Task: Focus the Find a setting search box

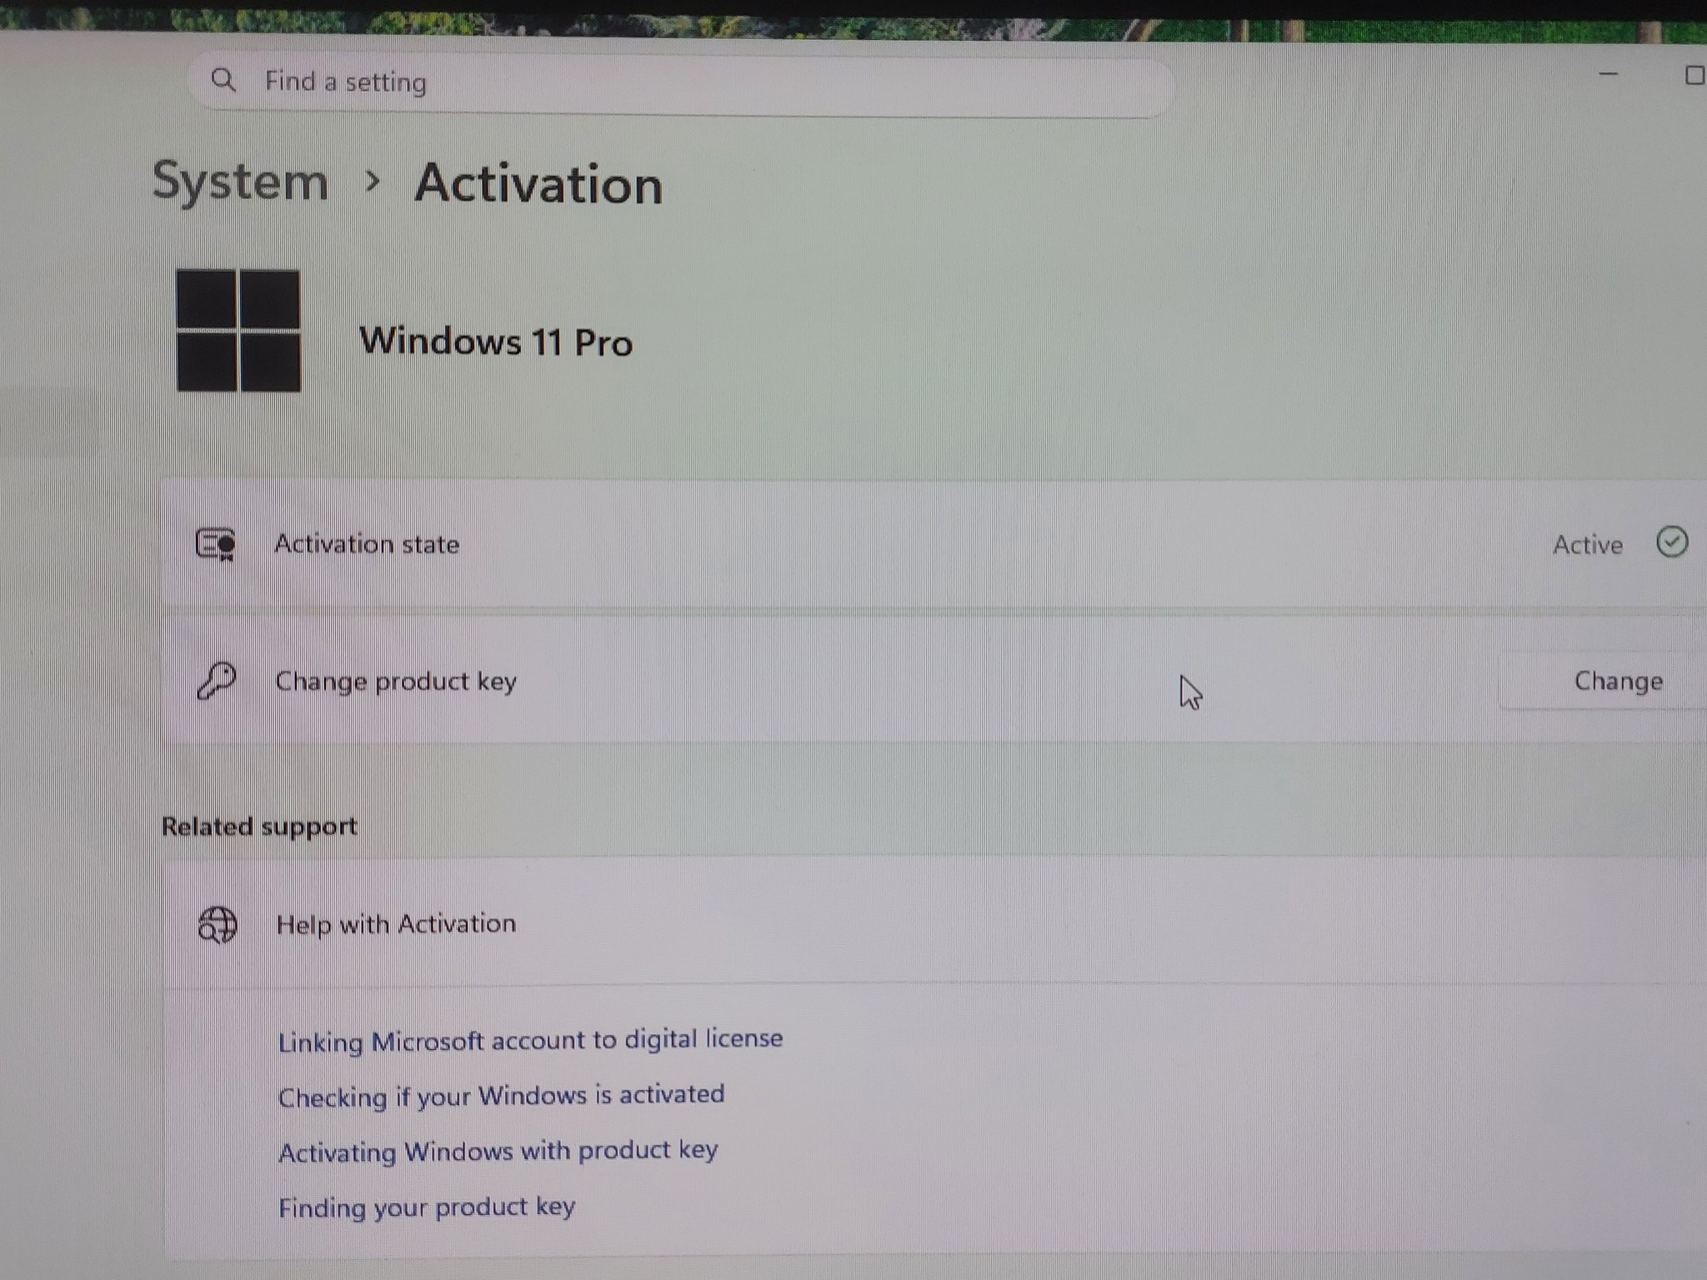Action: [x=682, y=83]
